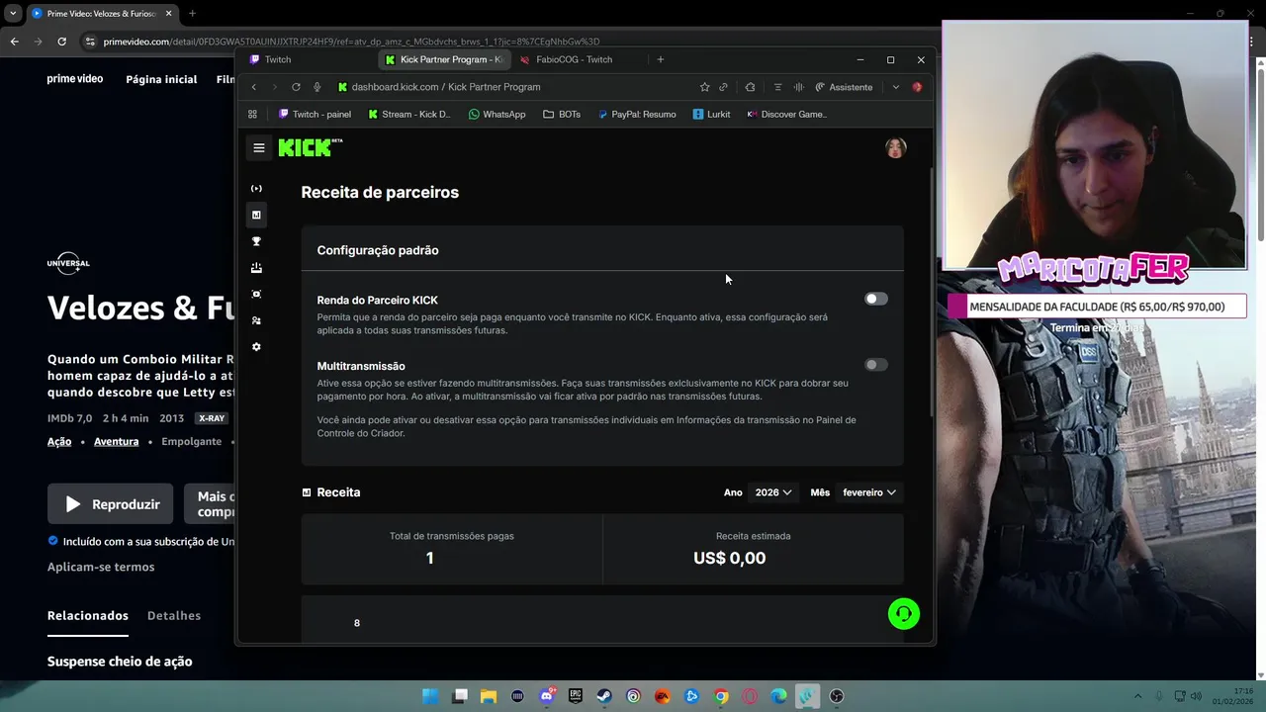This screenshot has height=712, width=1266.
Task: Open a new tab with plus button
Action: 661,59
